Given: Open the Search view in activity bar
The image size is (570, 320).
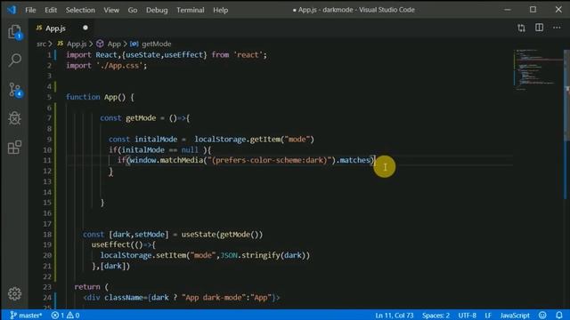Looking at the screenshot, I should [14, 60].
